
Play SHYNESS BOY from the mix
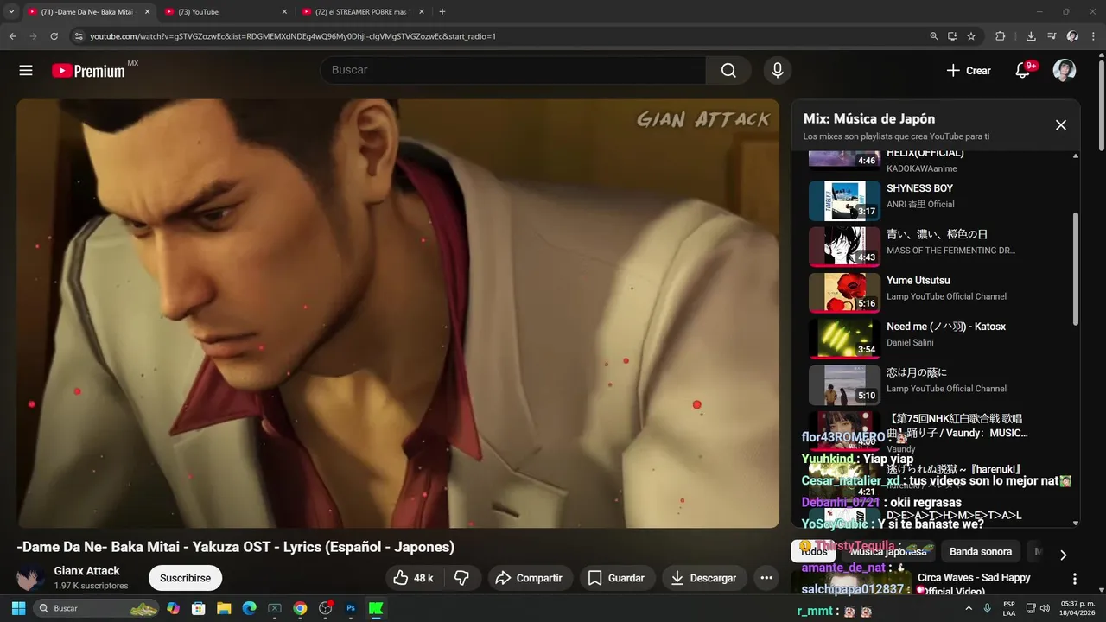[x=919, y=188]
